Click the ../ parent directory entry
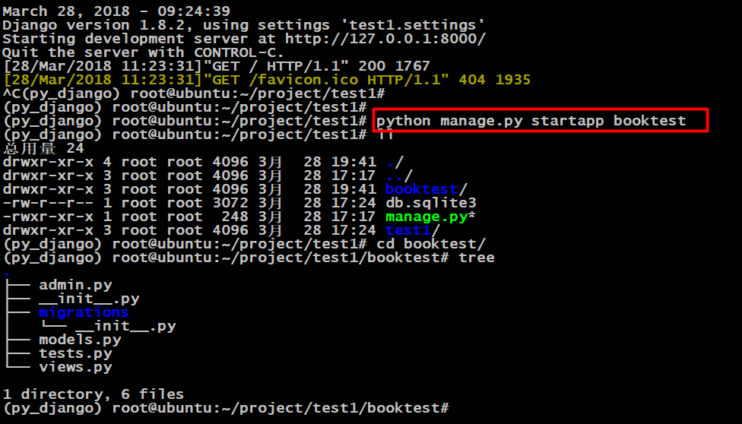The image size is (742, 424). (x=399, y=176)
